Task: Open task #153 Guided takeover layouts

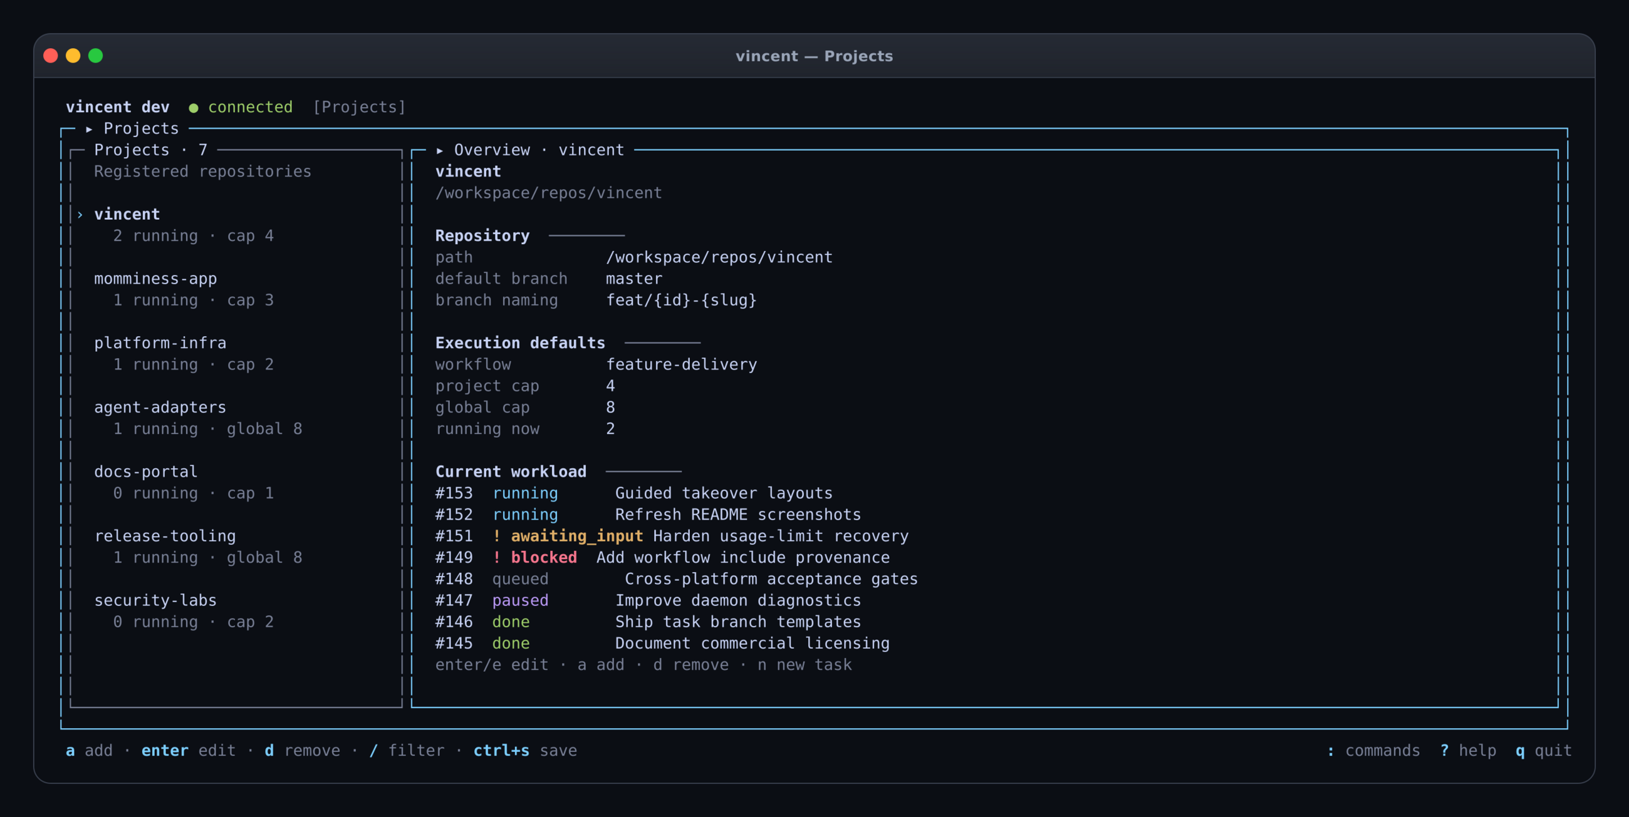Action: (633, 493)
